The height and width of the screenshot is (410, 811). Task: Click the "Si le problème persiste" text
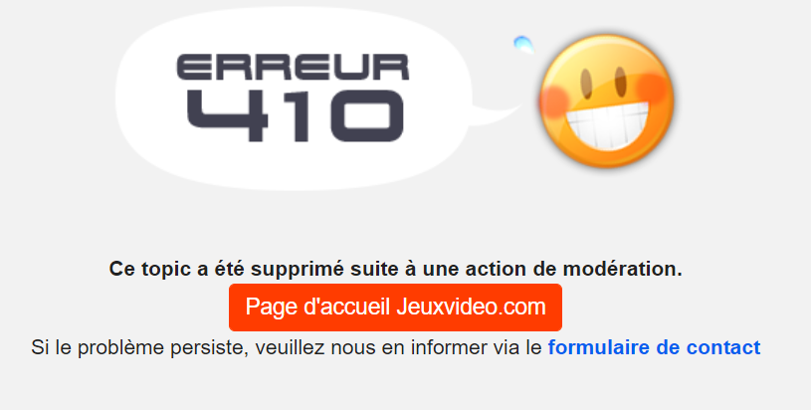click(139, 347)
